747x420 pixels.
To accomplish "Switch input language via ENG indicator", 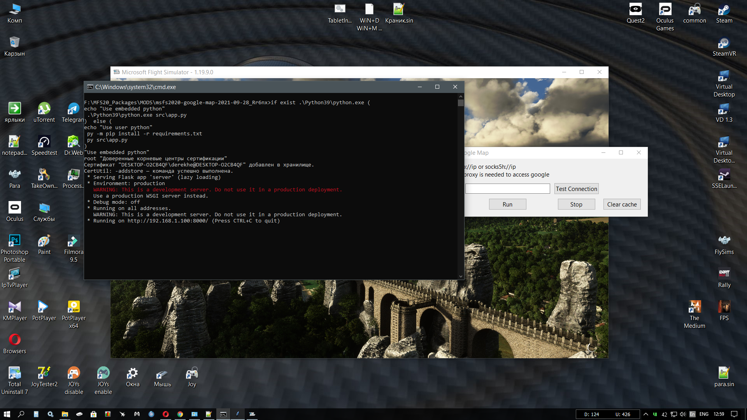I will (703, 414).
